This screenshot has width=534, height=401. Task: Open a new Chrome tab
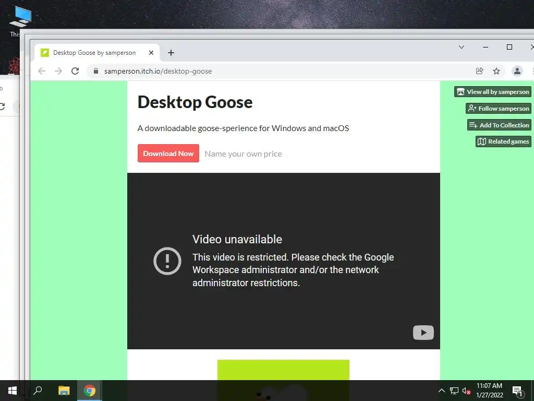[x=171, y=53]
